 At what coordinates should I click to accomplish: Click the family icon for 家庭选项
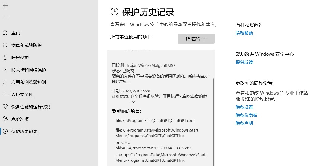pyautogui.click(x=5, y=119)
